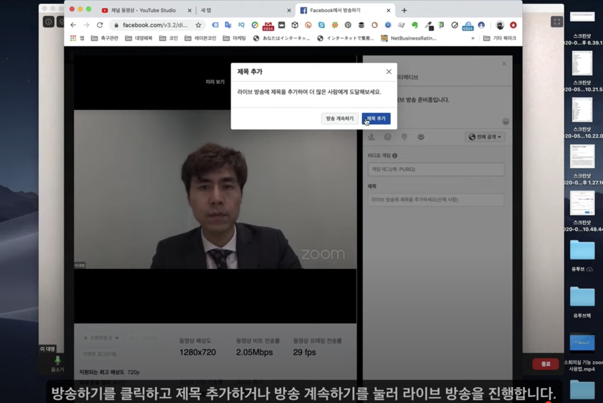603x403 pixels.
Task: Open the 대영폐북 bookmark folder
Action: click(x=139, y=38)
